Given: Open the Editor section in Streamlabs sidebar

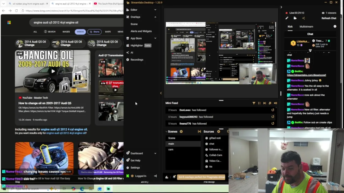Looking at the screenshot, I should pos(134,10).
